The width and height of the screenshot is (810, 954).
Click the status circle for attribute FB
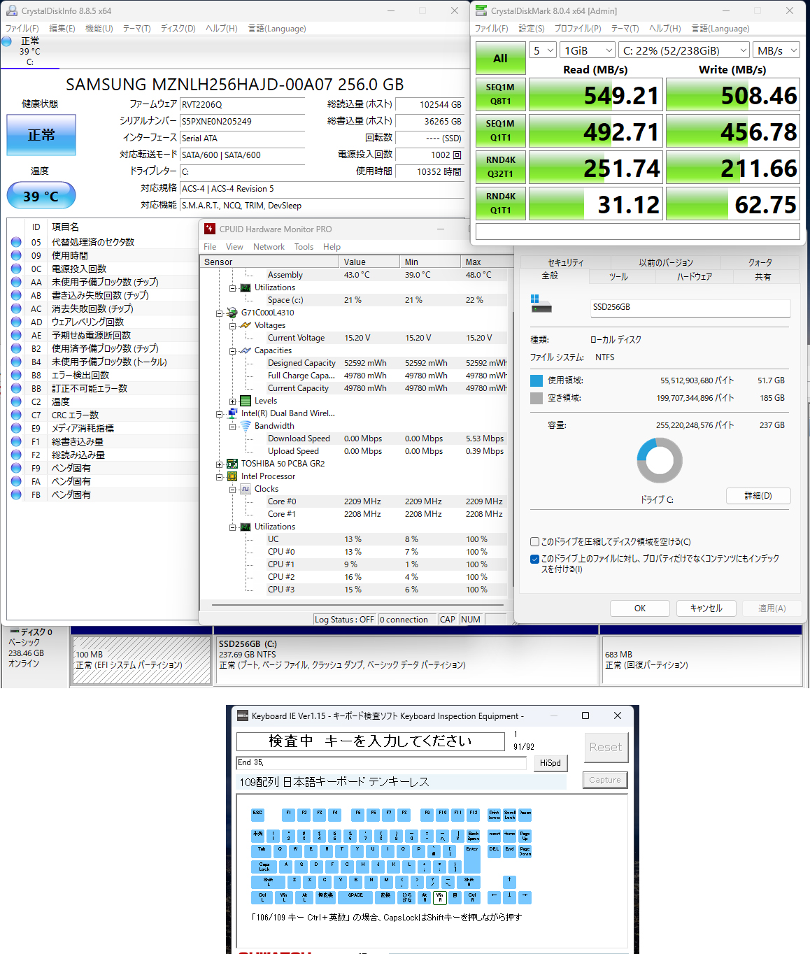pos(16,494)
